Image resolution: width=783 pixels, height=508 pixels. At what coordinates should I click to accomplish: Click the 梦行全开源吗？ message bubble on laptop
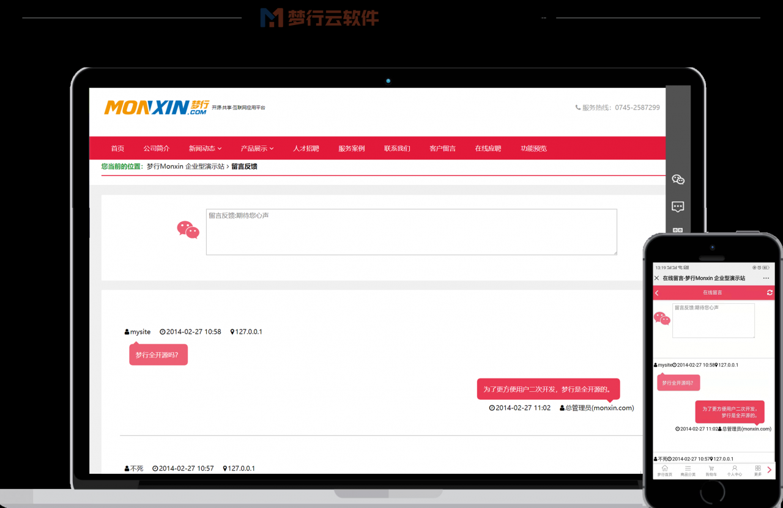click(x=158, y=355)
